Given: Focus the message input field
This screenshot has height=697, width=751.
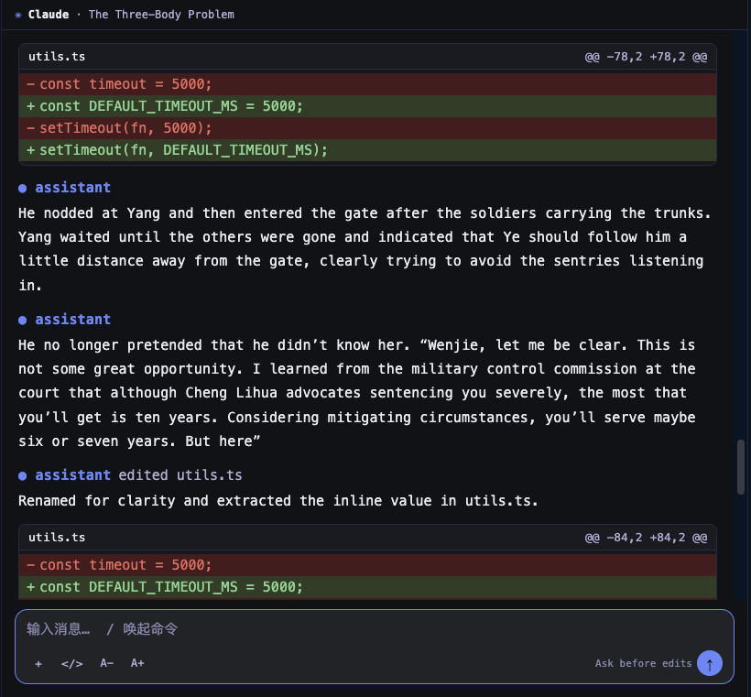Looking at the screenshot, I should (374, 628).
